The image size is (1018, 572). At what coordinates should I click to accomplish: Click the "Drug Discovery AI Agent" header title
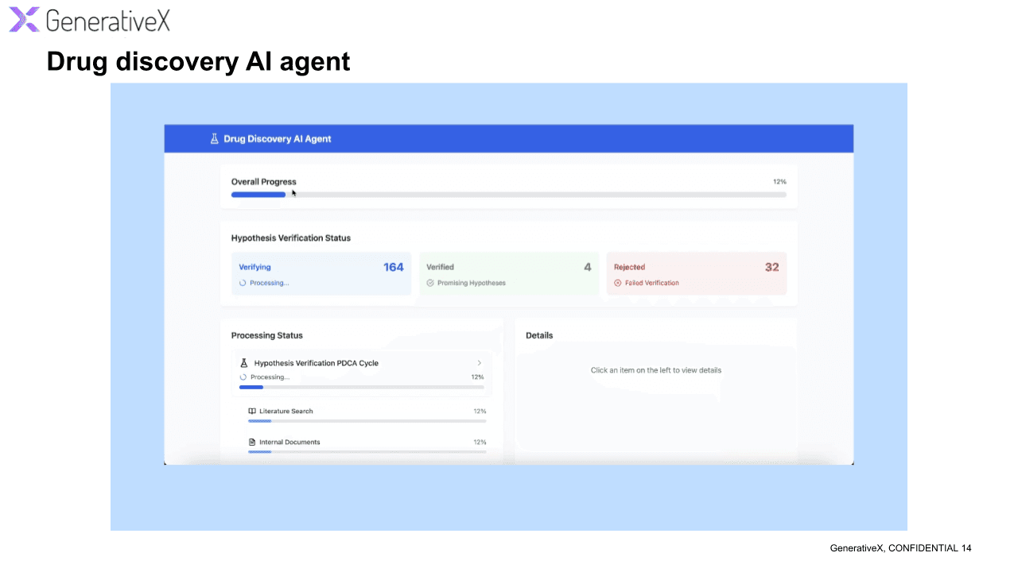[278, 139]
